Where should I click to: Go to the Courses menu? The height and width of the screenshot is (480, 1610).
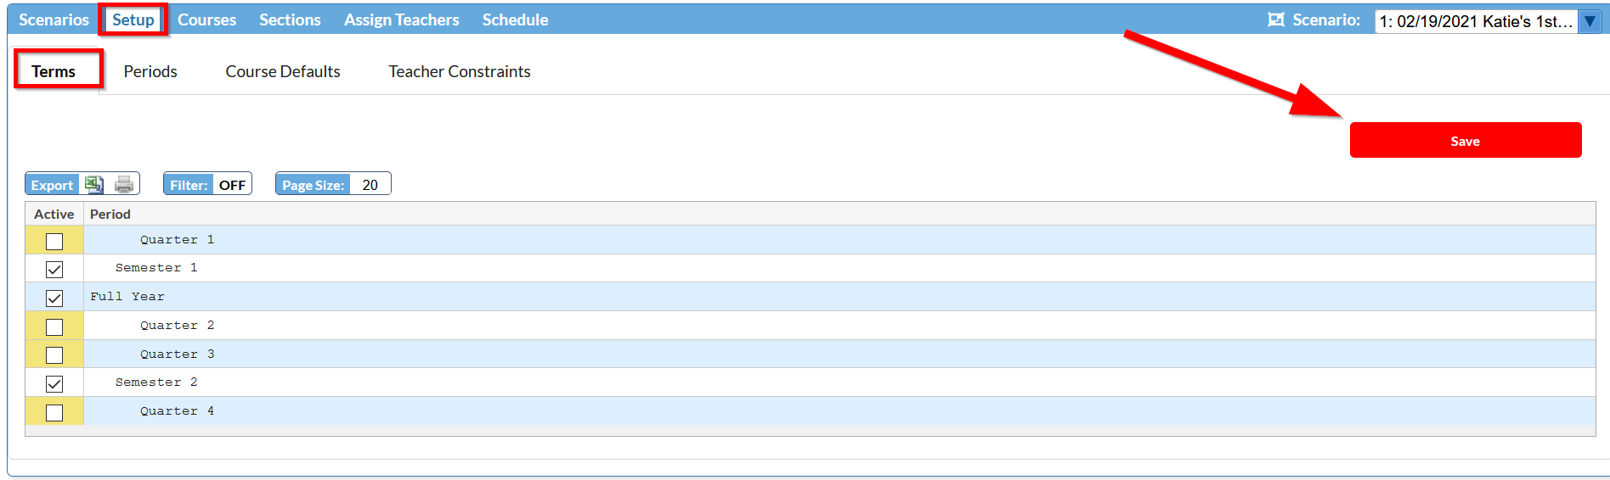click(206, 20)
